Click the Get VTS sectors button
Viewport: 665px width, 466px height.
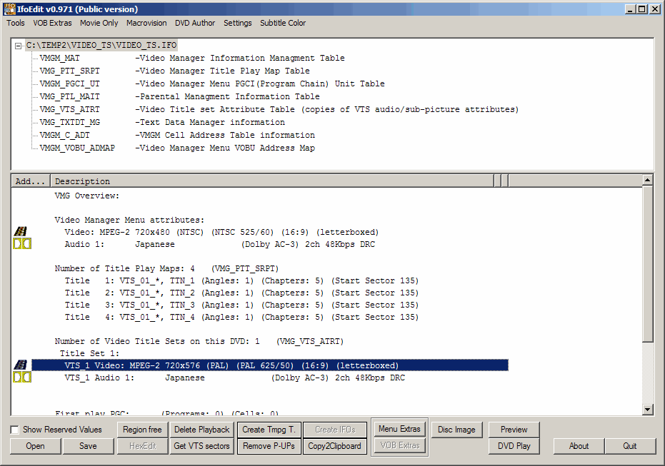coord(201,446)
